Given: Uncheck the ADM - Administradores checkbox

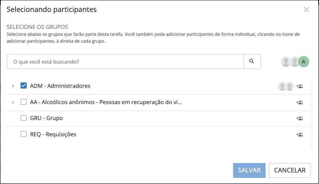Looking at the screenshot, I should (24, 86).
